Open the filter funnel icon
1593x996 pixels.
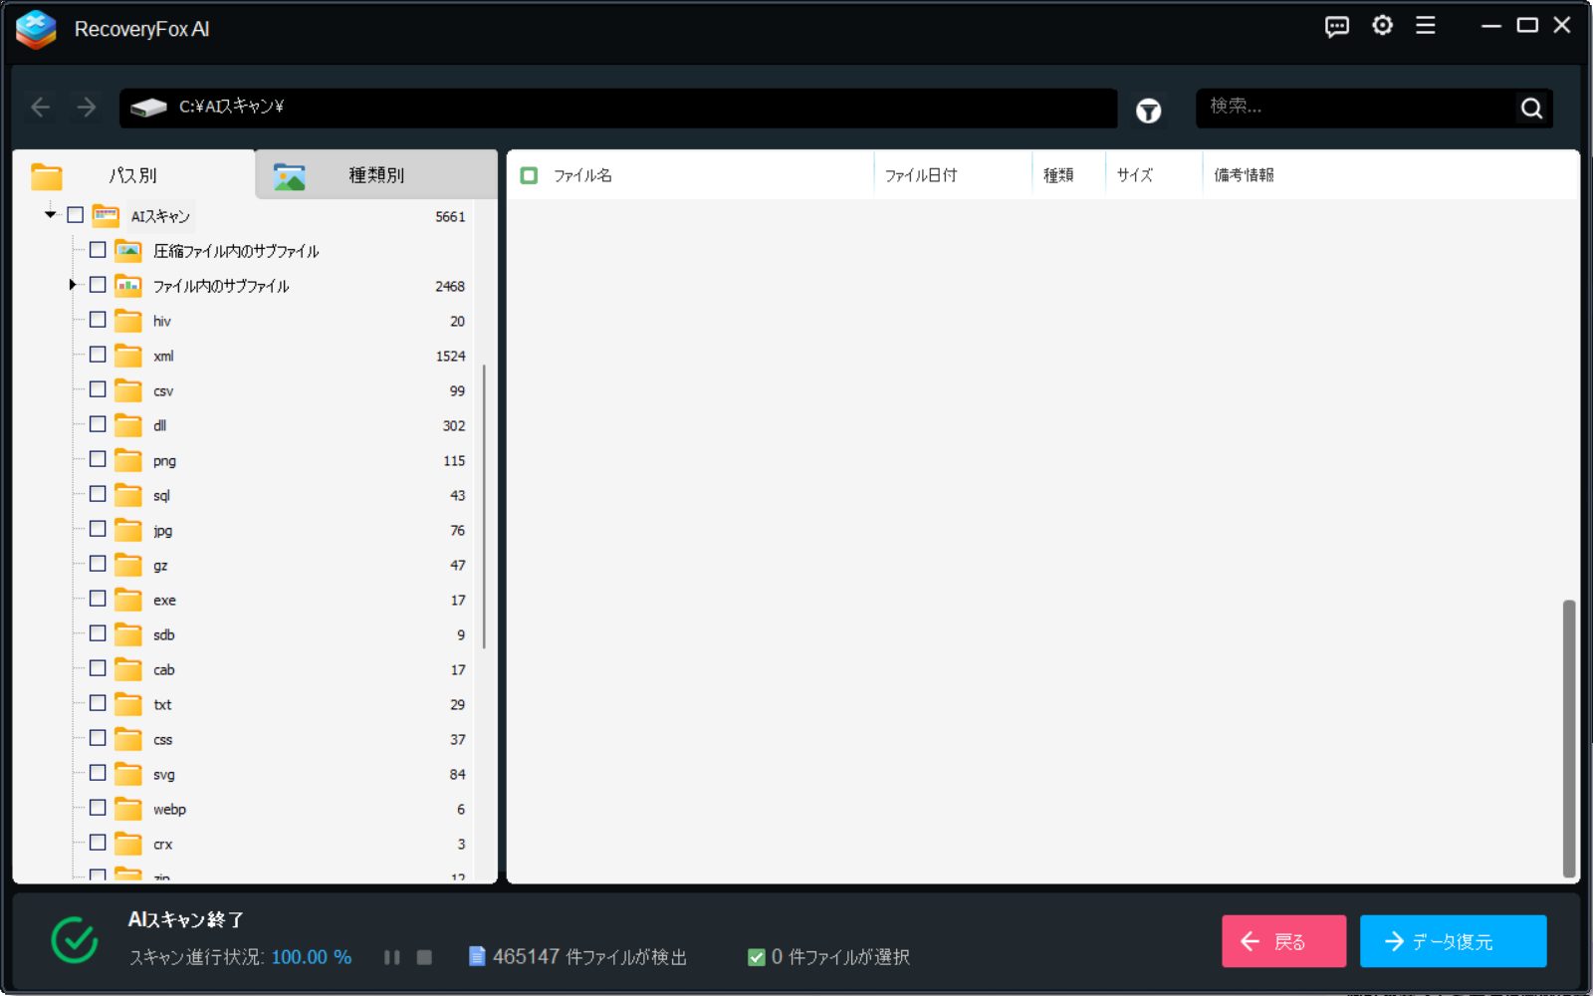coord(1148,110)
